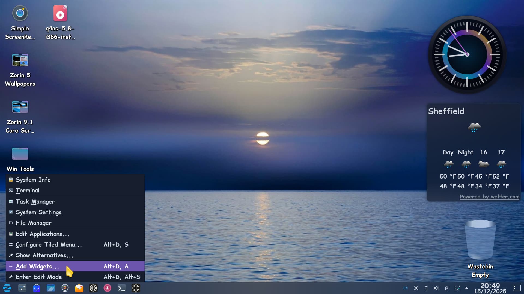The width and height of the screenshot is (524, 294).
Task: Open the pink download app icon
Action: 108,288
